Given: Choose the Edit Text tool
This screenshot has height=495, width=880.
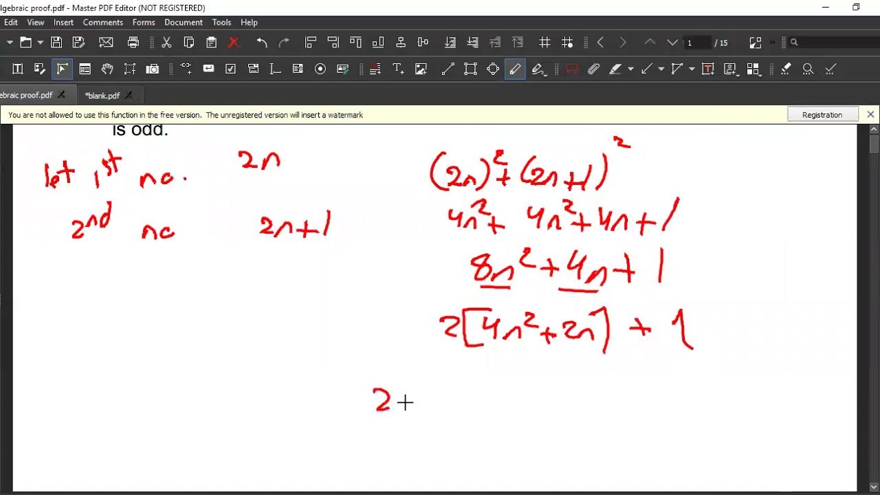Looking at the screenshot, I should [x=18, y=69].
